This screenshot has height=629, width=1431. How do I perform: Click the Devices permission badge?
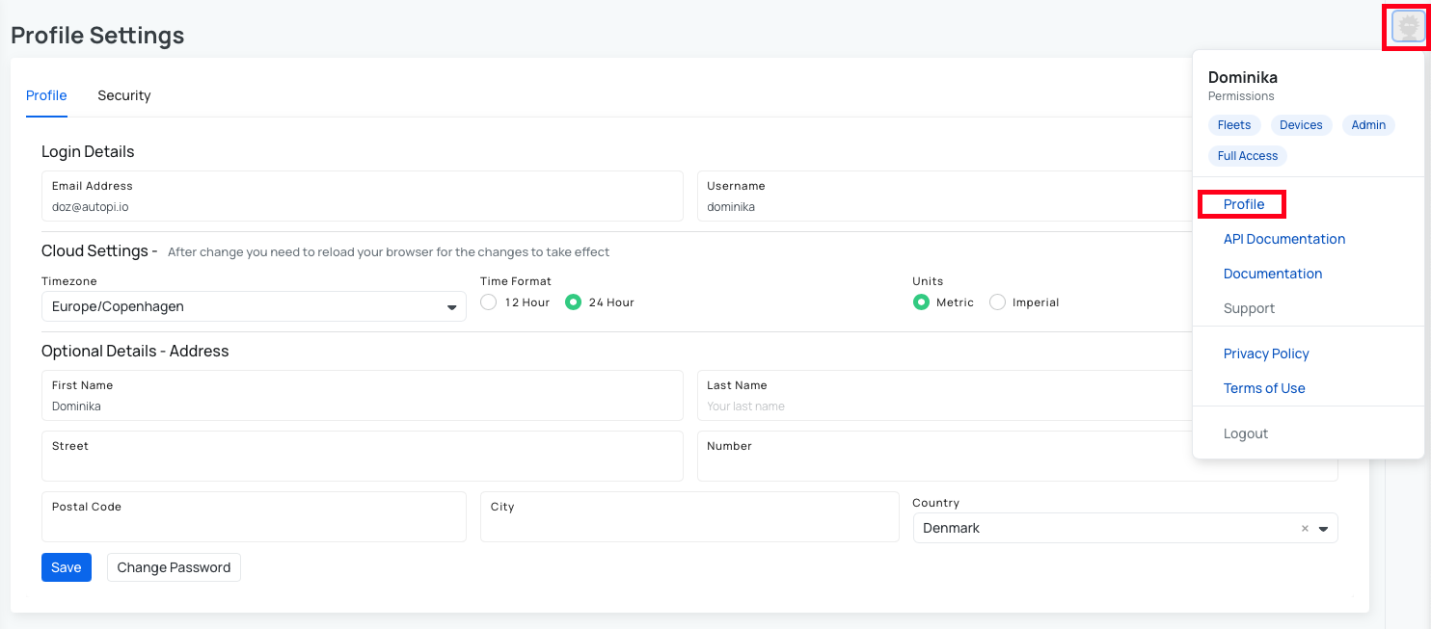[1301, 124]
